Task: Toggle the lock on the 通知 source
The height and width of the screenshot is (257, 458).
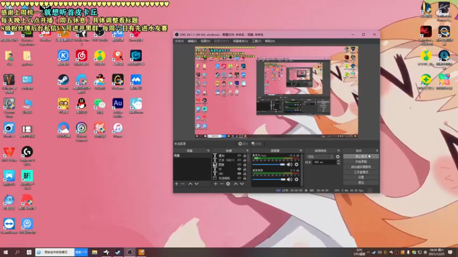Action: (245, 155)
